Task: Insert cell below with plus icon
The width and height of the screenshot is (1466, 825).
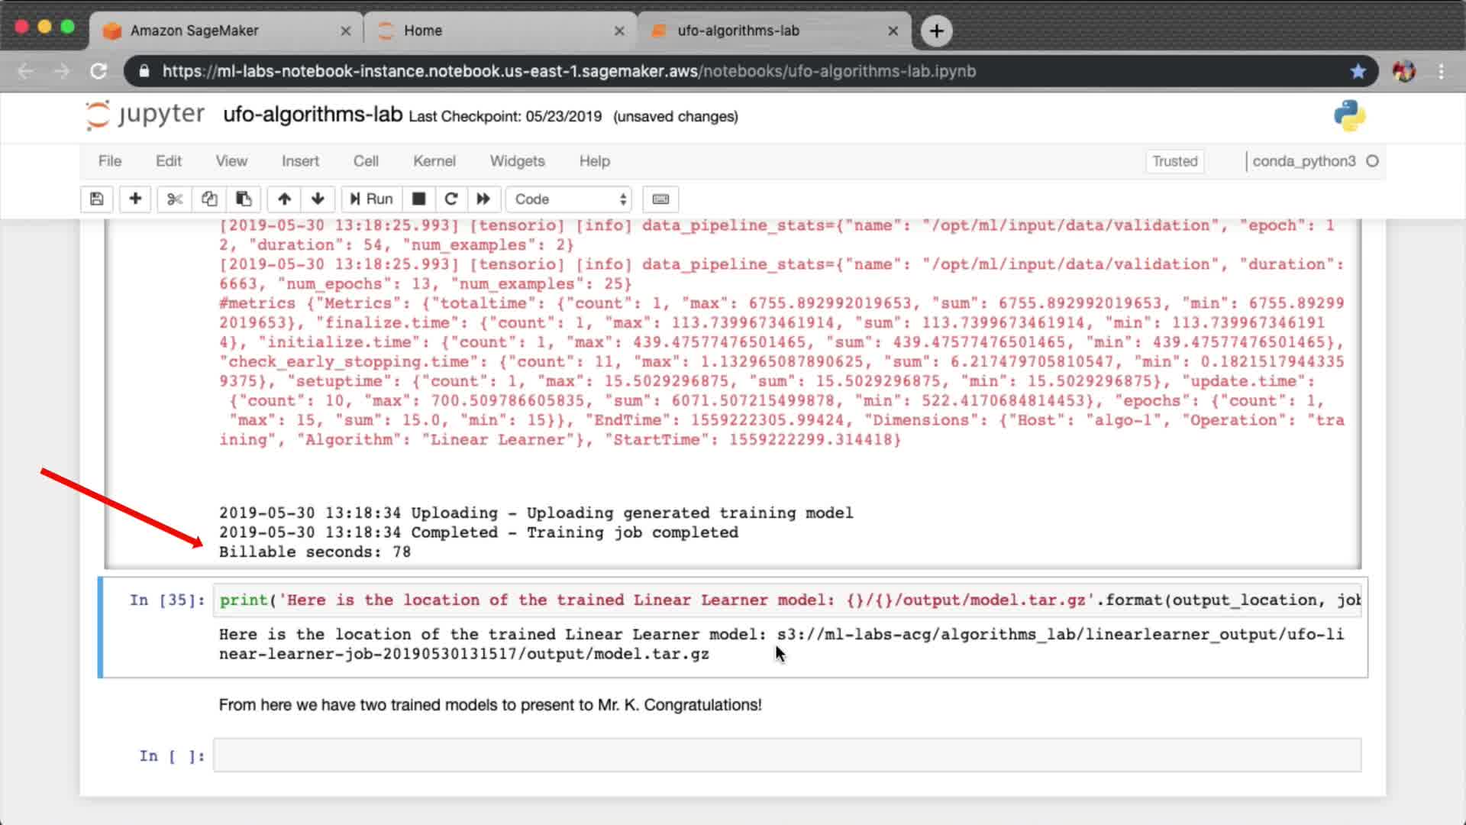Action: [x=135, y=199]
